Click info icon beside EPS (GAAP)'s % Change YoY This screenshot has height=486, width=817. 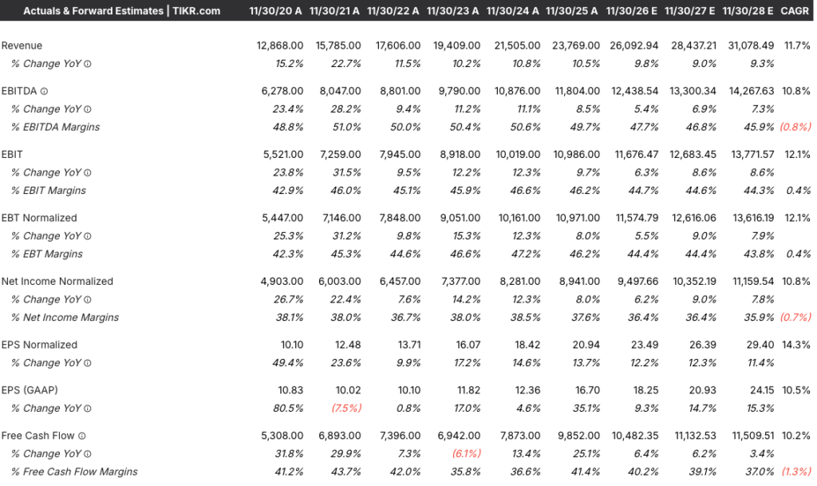point(88,409)
